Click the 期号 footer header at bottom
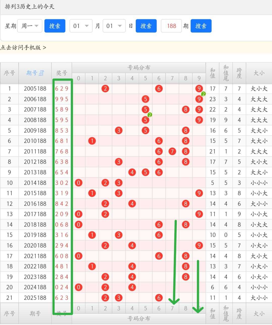272x325 pixels. (35, 313)
